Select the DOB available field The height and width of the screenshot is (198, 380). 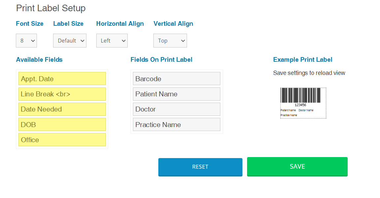tap(62, 124)
